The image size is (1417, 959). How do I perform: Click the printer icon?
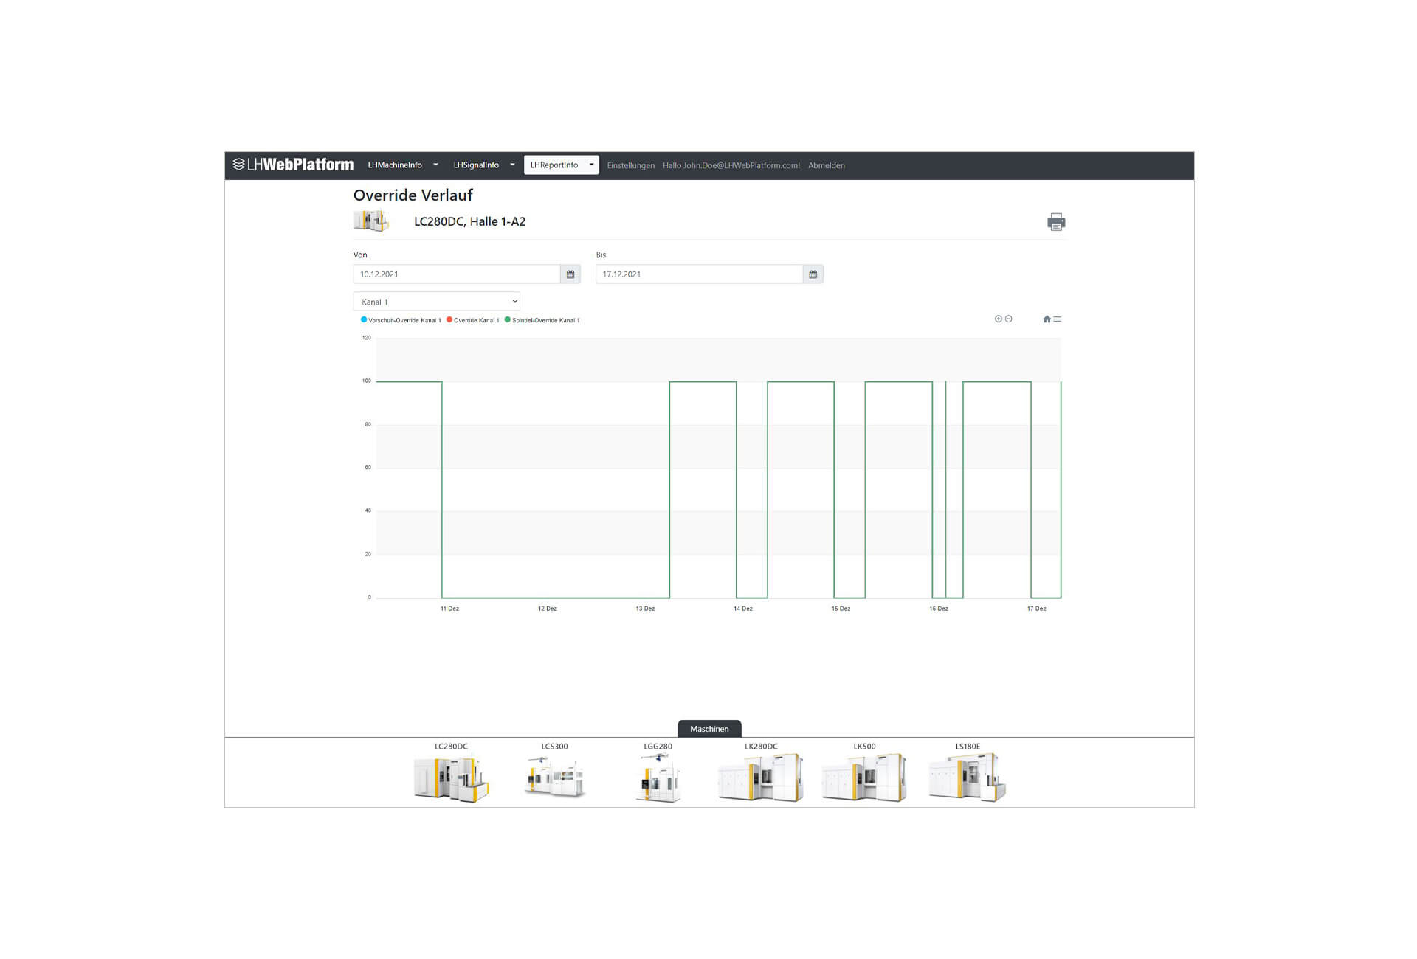1055,222
